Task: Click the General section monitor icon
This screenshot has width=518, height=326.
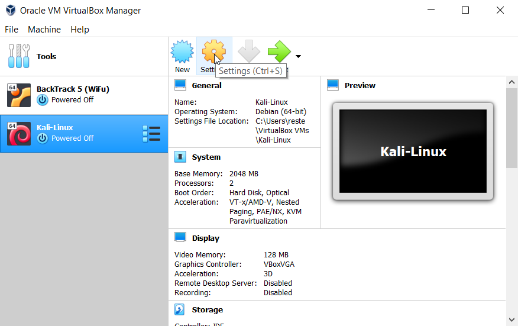Action: click(180, 85)
